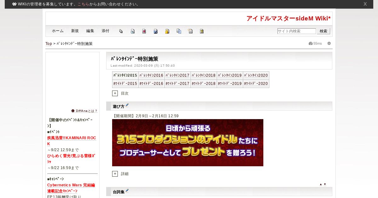378x198 pixels.
Task: Expand the 目次 table of contents
Action: point(115,93)
